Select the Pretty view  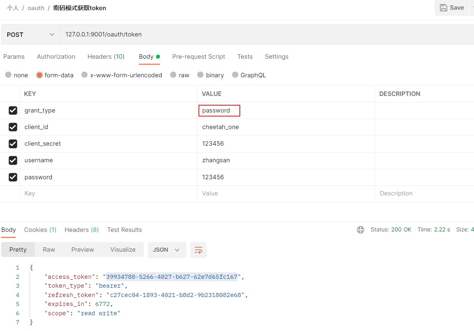pos(18,250)
